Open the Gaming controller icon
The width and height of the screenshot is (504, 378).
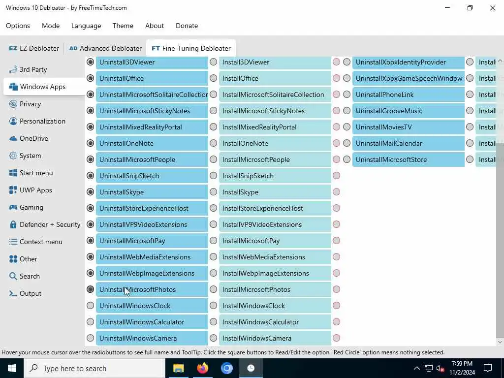click(13, 207)
